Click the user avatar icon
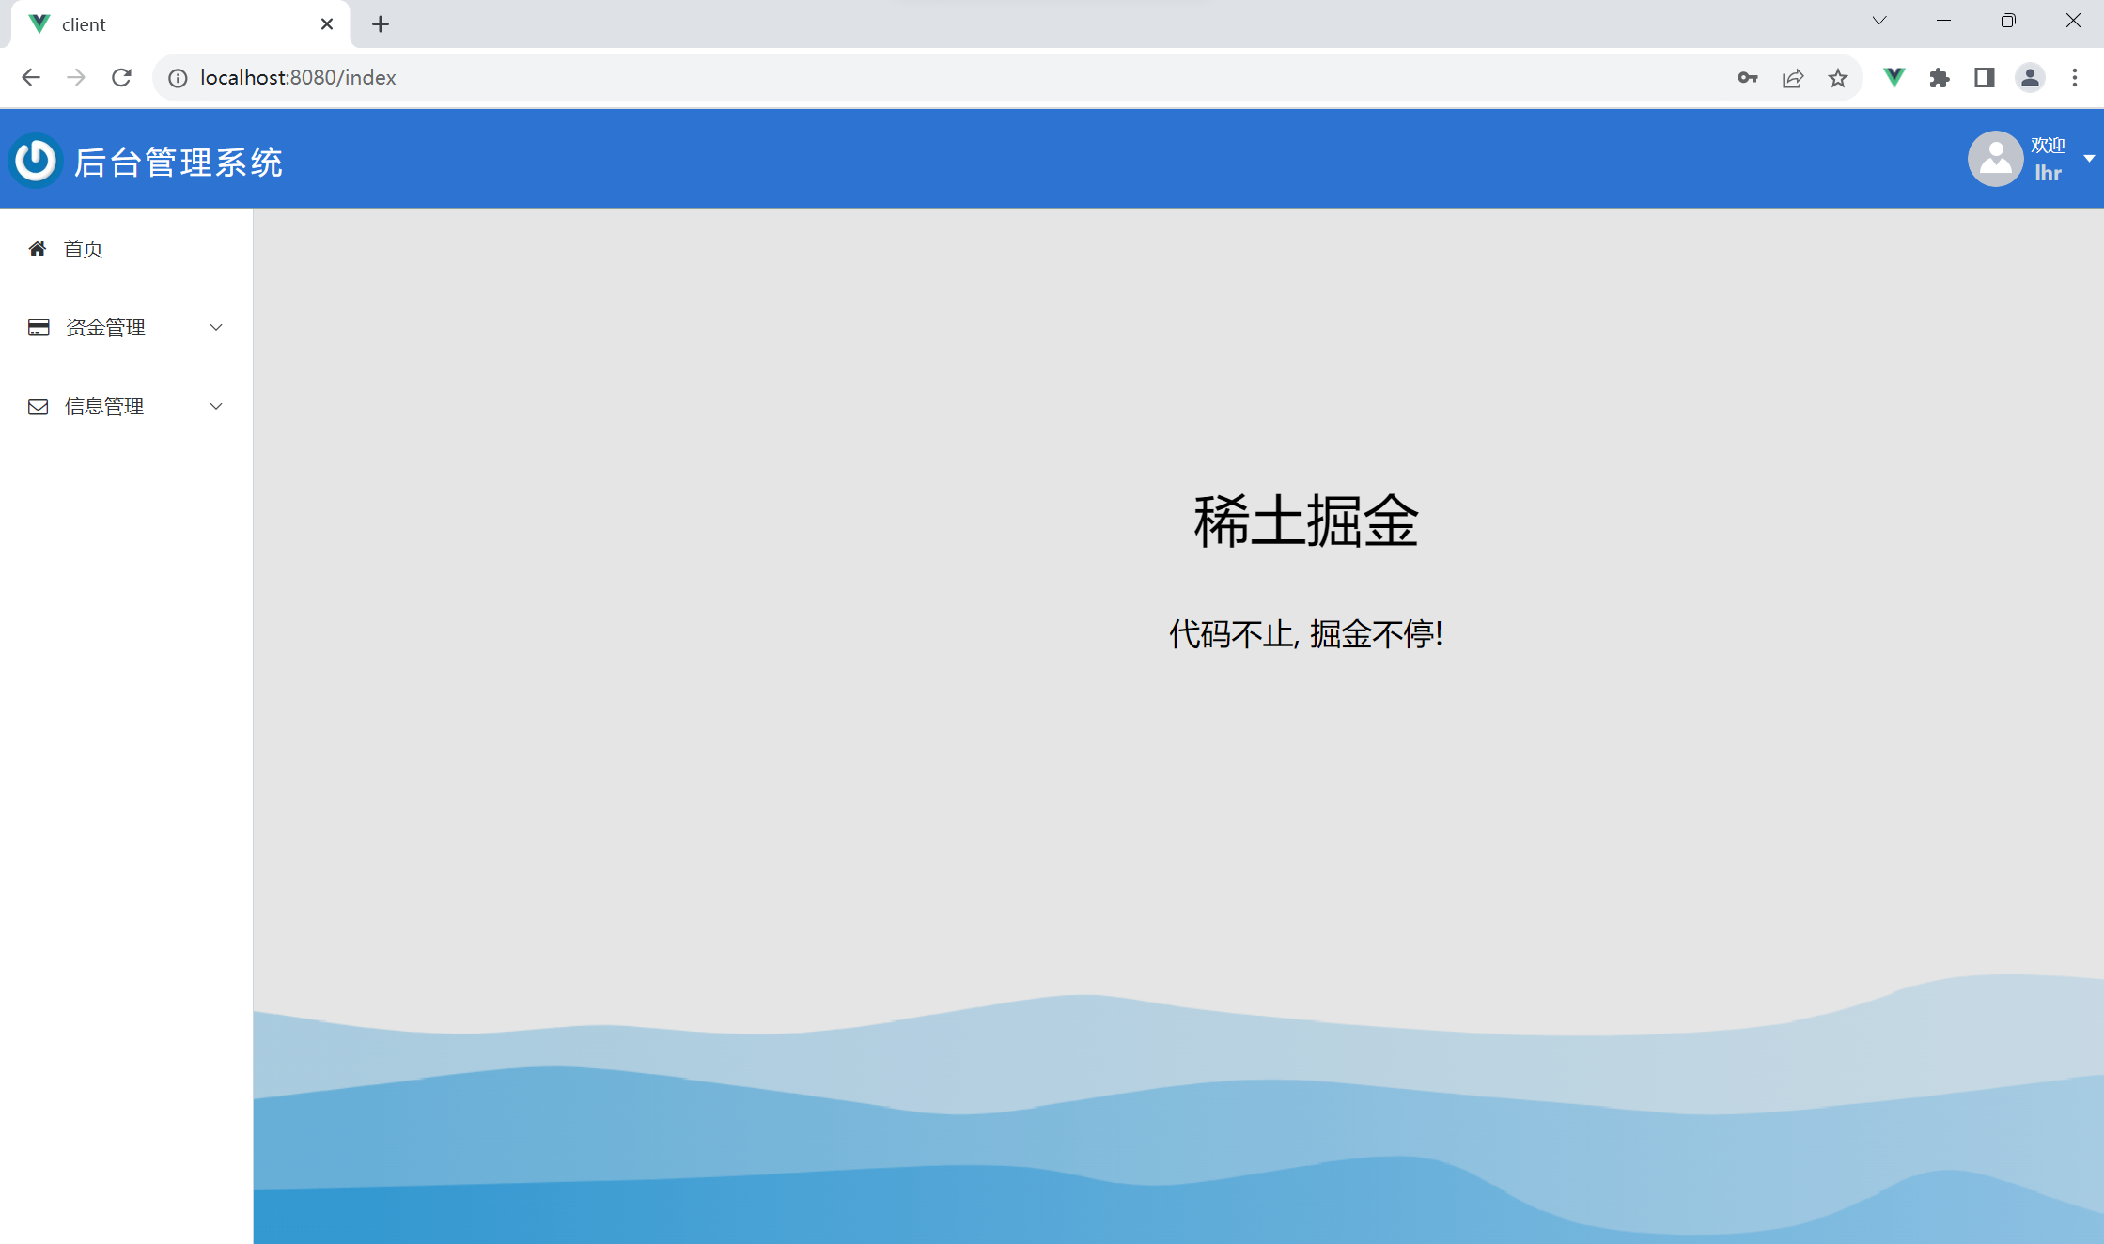The image size is (2104, 1244). [1994, 159]
